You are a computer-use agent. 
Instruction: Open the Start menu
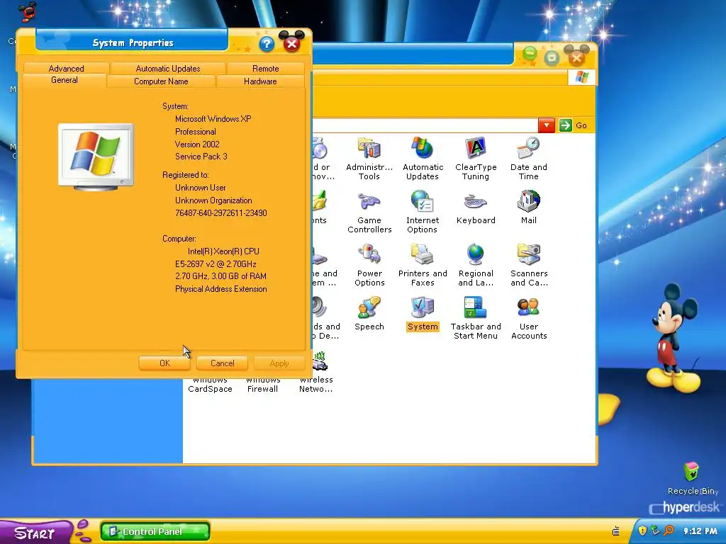[x=35, y=532]
